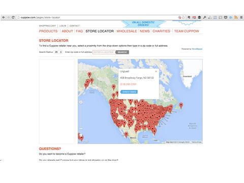Bookmark this page with the star icon

[x=184, y=17]
